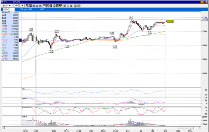Click the 16:30 time marker on axis

tap(36, 131)
